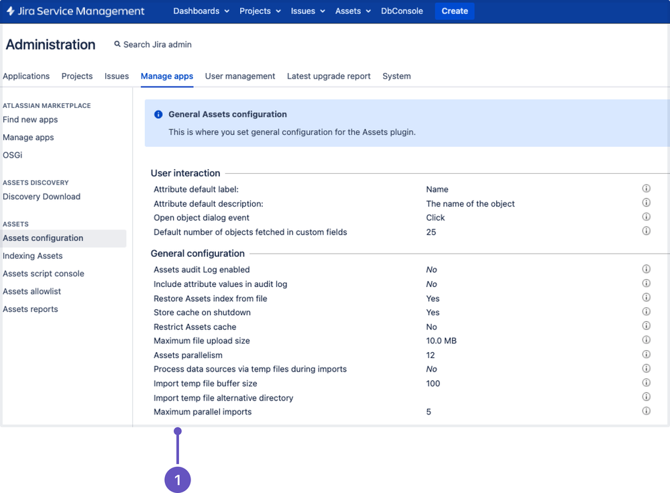Show info for Assets audit Log enabled
This screenshot has height=493, width=670.
click(x=646, y=269)
